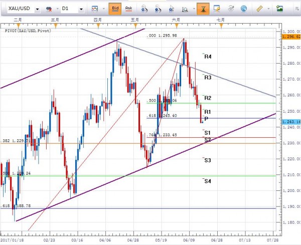Select the P pivot level label

click(x=206, y=119)
